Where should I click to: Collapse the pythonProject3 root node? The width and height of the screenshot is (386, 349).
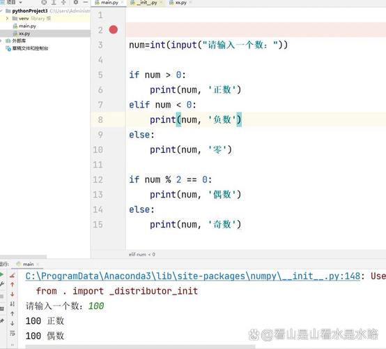coord(1,10)
